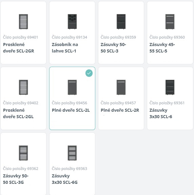Viewport: 194px width, 195px height.
Task: Uncheck the teal checkmark on Plné dveře SCL-2L
Action: pyautogui.click(x=89, y=73)
